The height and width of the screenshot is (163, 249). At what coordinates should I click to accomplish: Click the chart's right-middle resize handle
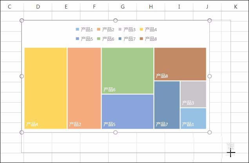(x=209, y=76)
